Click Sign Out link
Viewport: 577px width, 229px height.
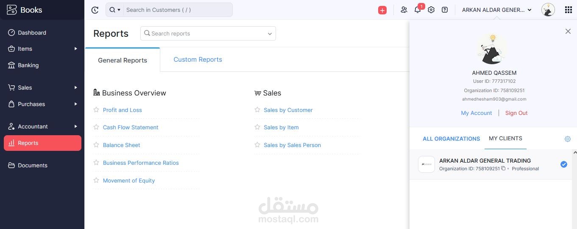click(516, 113)
